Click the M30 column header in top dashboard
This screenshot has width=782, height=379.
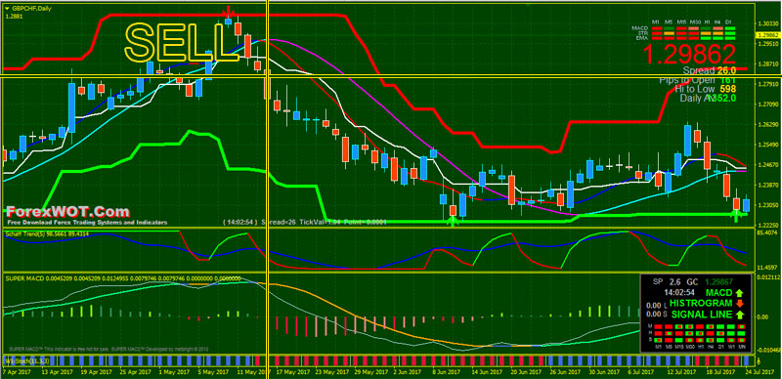[x=695, y=21]
